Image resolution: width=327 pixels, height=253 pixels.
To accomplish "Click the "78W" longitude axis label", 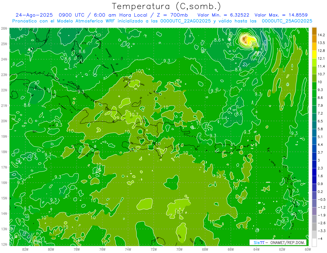I will [77, 249].
